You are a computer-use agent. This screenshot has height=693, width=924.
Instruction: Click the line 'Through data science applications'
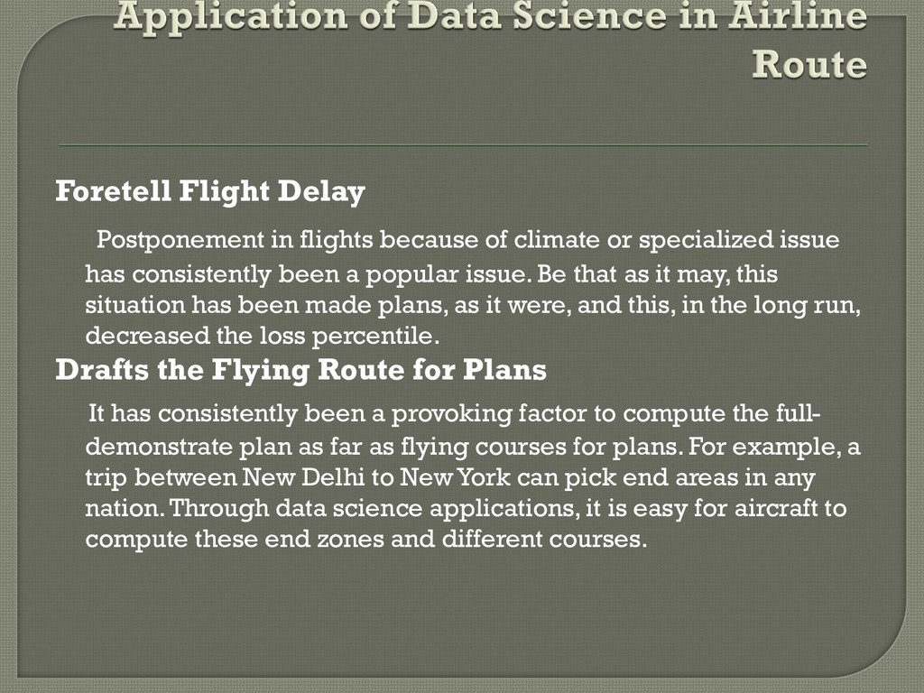[x=374, y=509]
